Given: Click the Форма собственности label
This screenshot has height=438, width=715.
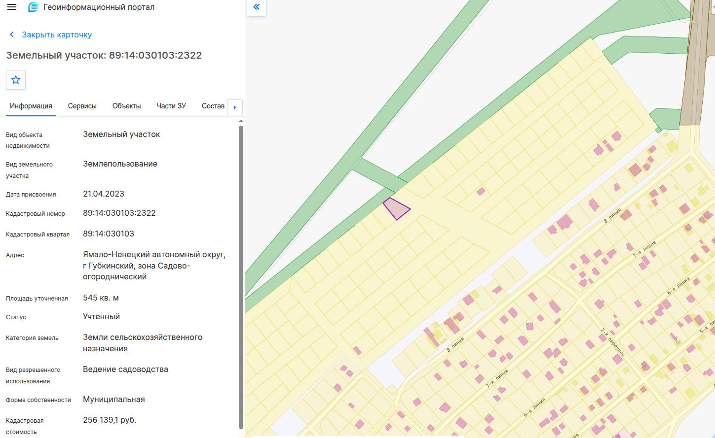Looking at the screenshot, I should pos(38,400).
